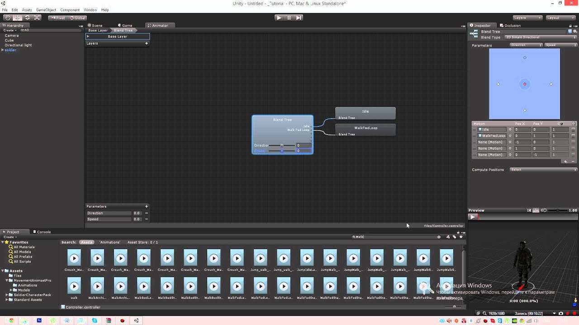This screenshot has height=325, width=579.
Task: Switch to the Occlusion tab
Action: click(510, 26)
